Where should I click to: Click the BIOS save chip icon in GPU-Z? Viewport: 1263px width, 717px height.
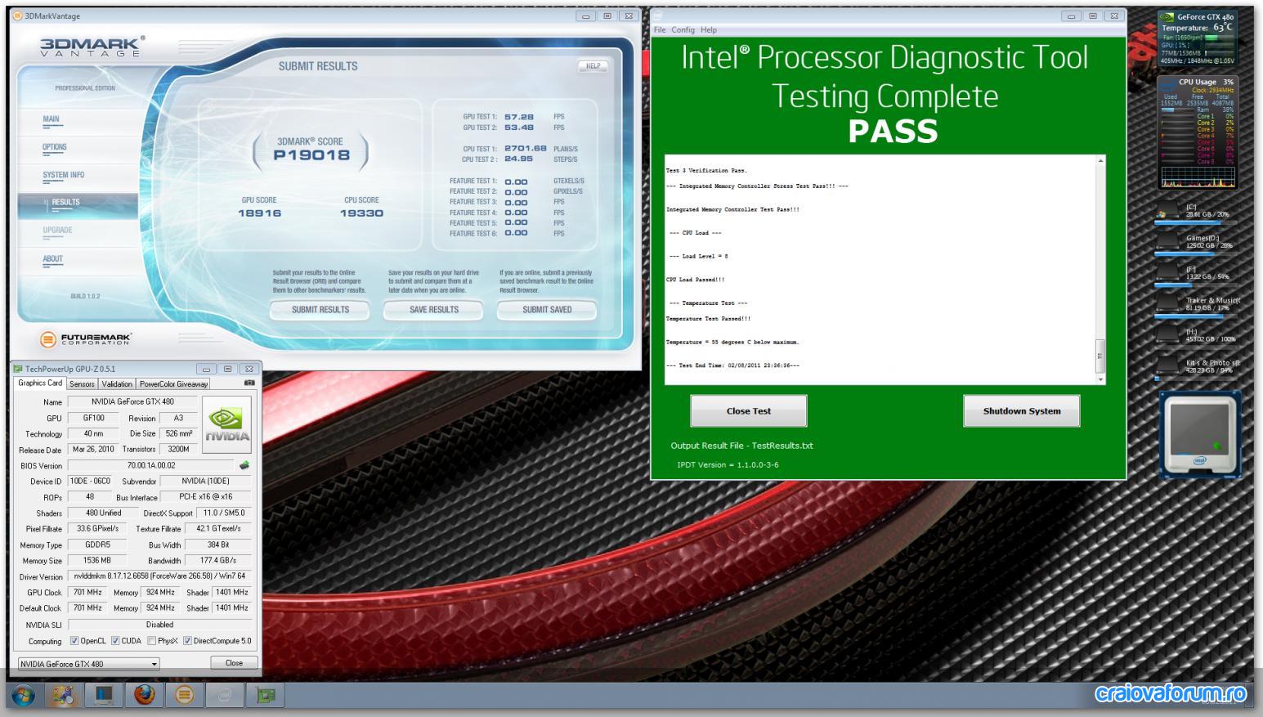tap(244, 465)
